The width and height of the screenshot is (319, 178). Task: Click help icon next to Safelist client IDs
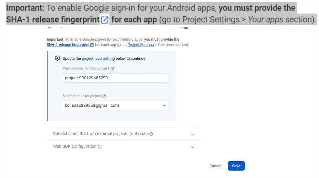[151, 134]
